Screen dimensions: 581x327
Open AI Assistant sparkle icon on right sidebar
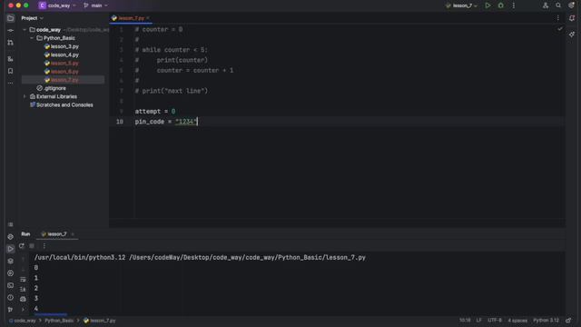[x=572, y=35]
